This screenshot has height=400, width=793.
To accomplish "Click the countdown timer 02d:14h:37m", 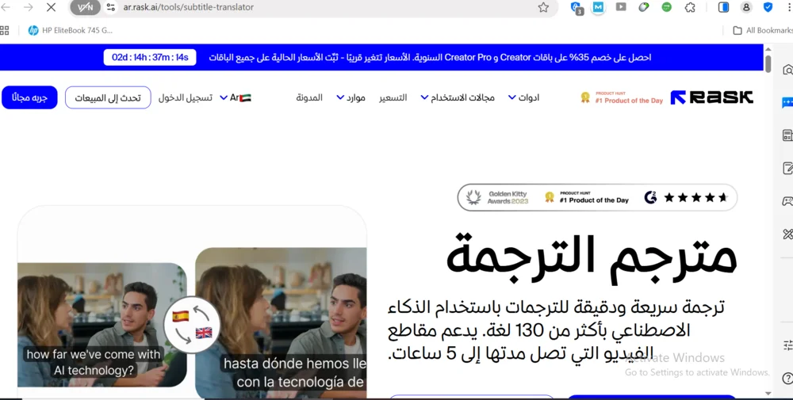I will 150,57.
